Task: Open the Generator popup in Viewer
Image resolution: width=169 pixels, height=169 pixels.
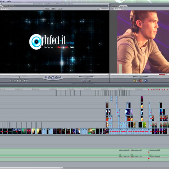Action: click(89, 81)
